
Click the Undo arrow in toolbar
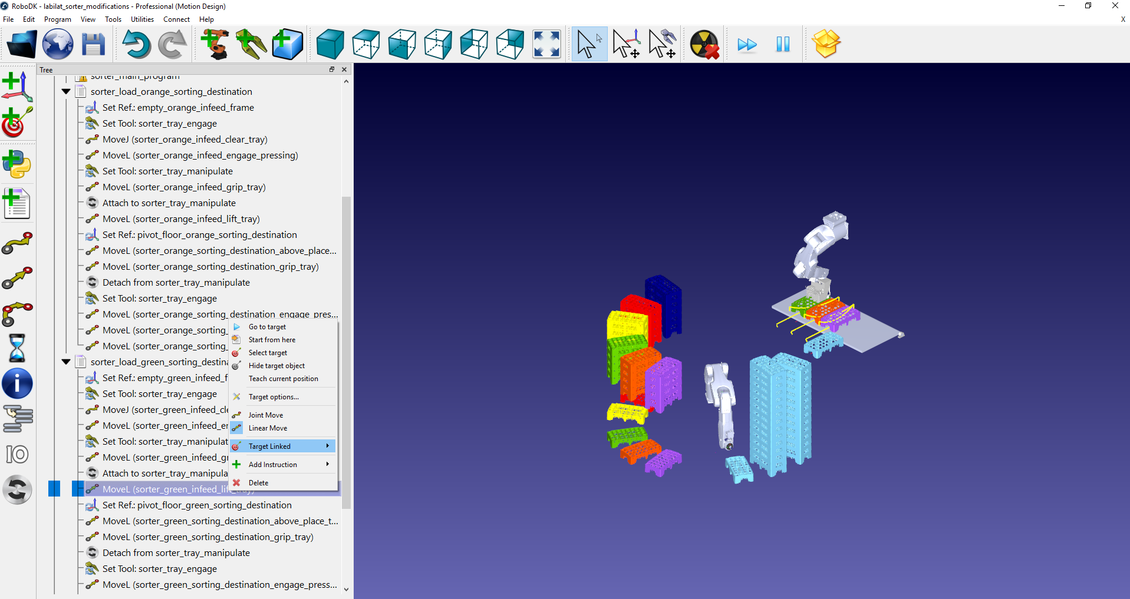136,44
